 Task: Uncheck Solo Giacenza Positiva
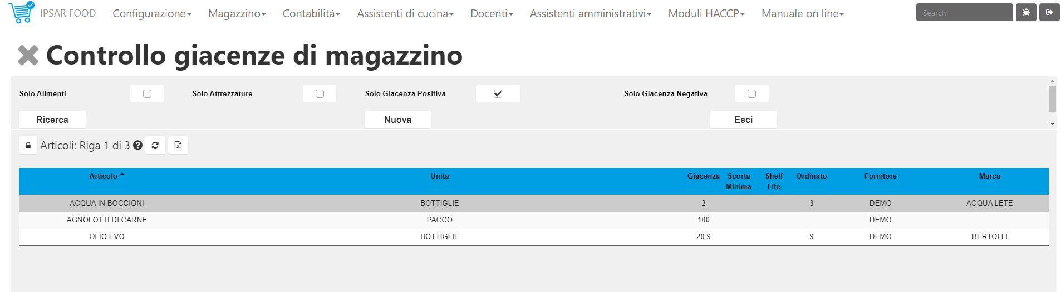498,93
